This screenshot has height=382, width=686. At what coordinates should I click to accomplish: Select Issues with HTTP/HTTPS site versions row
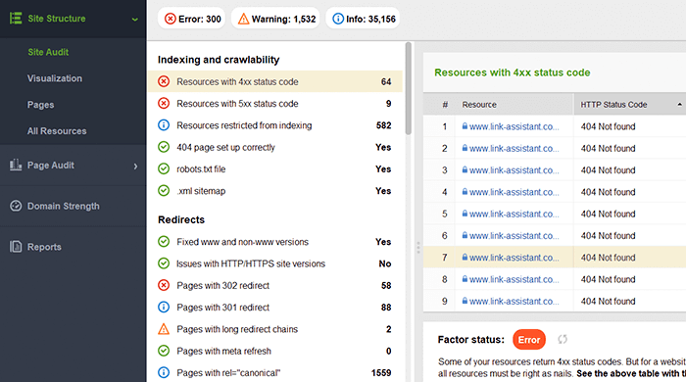[275, 263]
